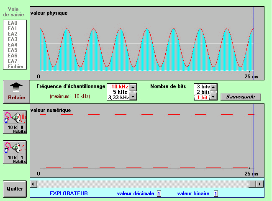
Task: Select EA7 input channel
Action: [x=13, y=61]
